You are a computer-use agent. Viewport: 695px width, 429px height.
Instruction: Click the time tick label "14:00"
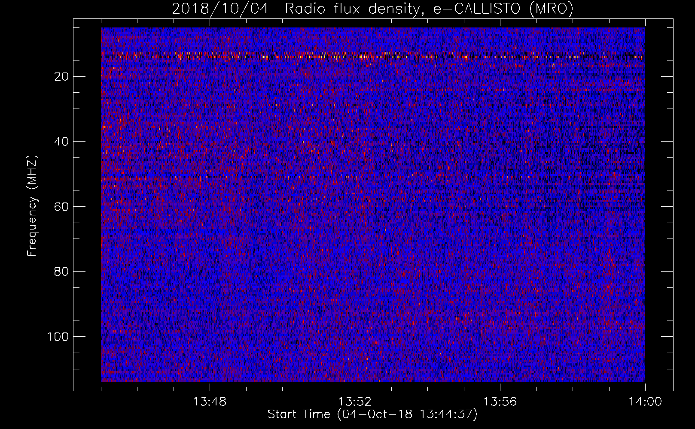point(645,402)
